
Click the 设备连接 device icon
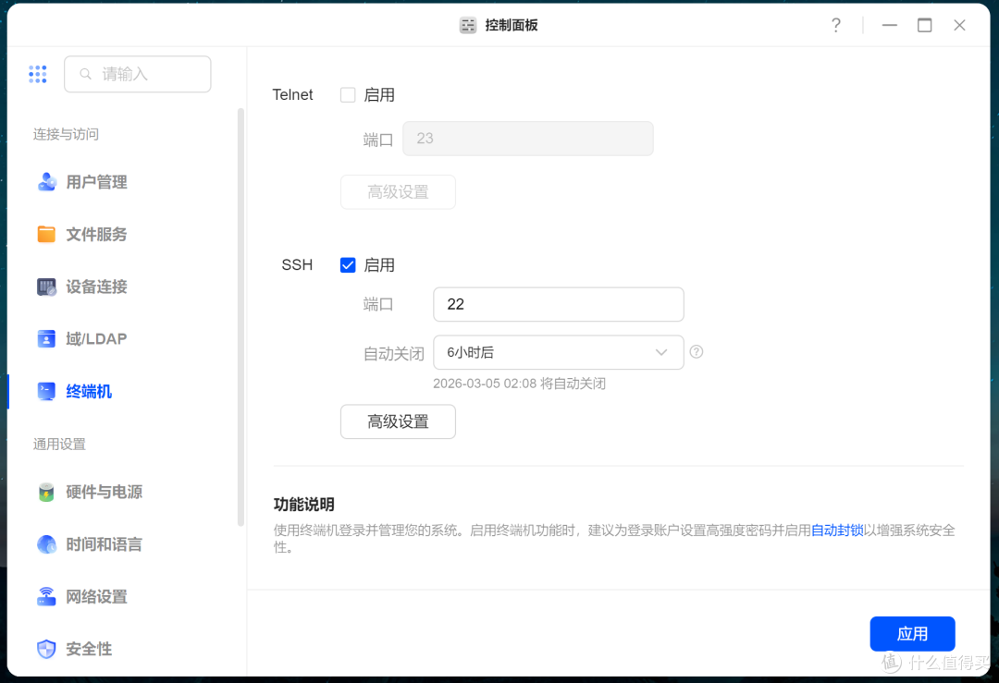click(x=46, y=287)
